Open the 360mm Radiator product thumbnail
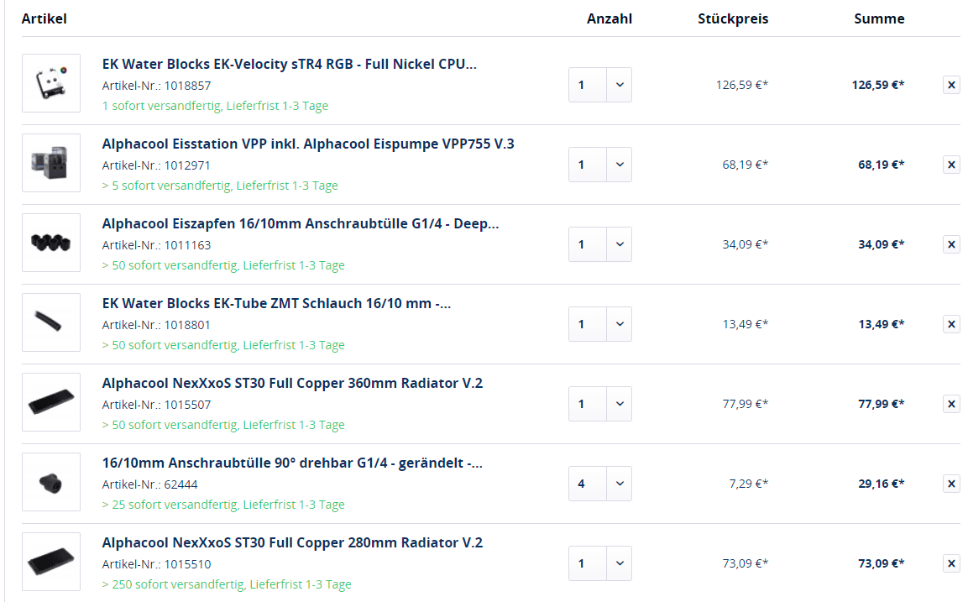Viewport: 968px width, 602px height. coord(51,403)
